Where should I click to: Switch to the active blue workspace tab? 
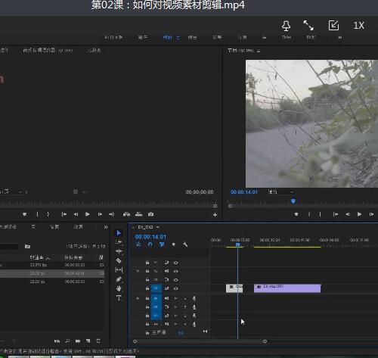coord(167,38)
